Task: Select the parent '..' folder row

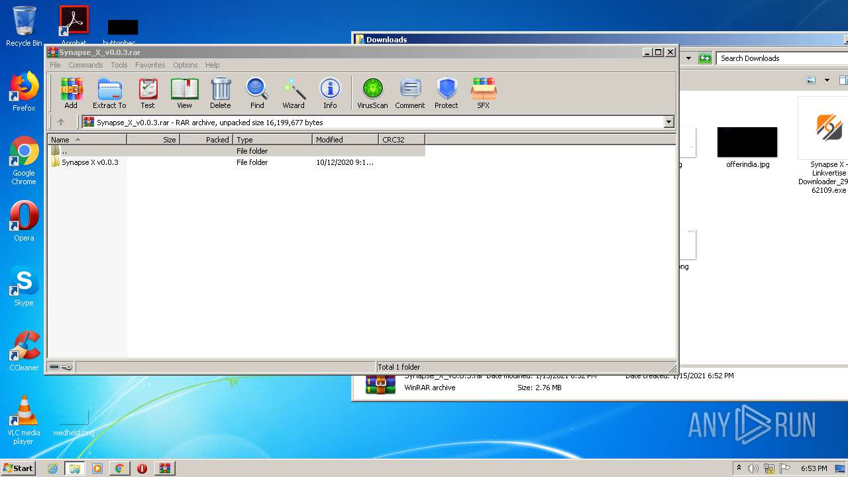Action: [x=237, y=151]
